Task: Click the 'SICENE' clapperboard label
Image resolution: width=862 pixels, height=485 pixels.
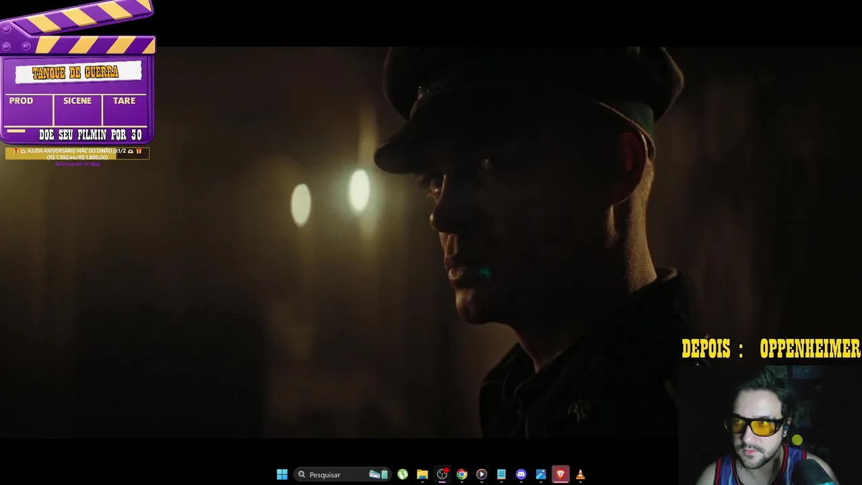Action: click(77, 100)
